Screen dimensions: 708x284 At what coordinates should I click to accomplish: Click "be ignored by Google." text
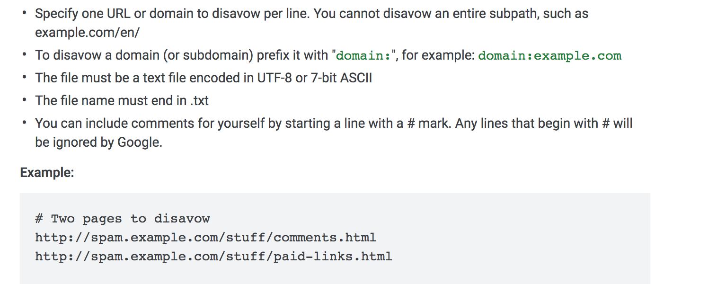(x=98, y=142)
